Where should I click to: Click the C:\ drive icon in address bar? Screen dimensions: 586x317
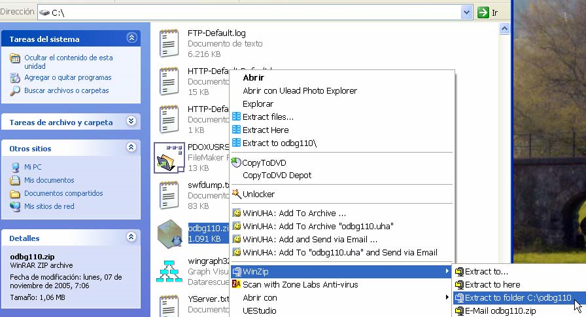(44, 12)
